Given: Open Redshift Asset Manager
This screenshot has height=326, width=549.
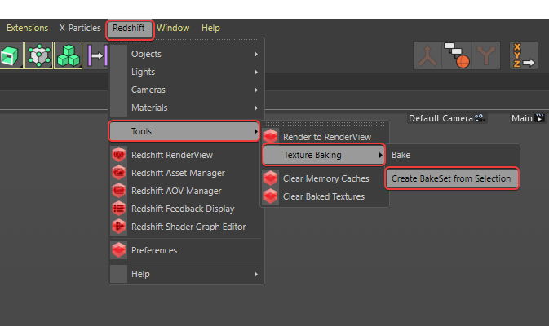Looking at the screenshot, I should 185,173.
